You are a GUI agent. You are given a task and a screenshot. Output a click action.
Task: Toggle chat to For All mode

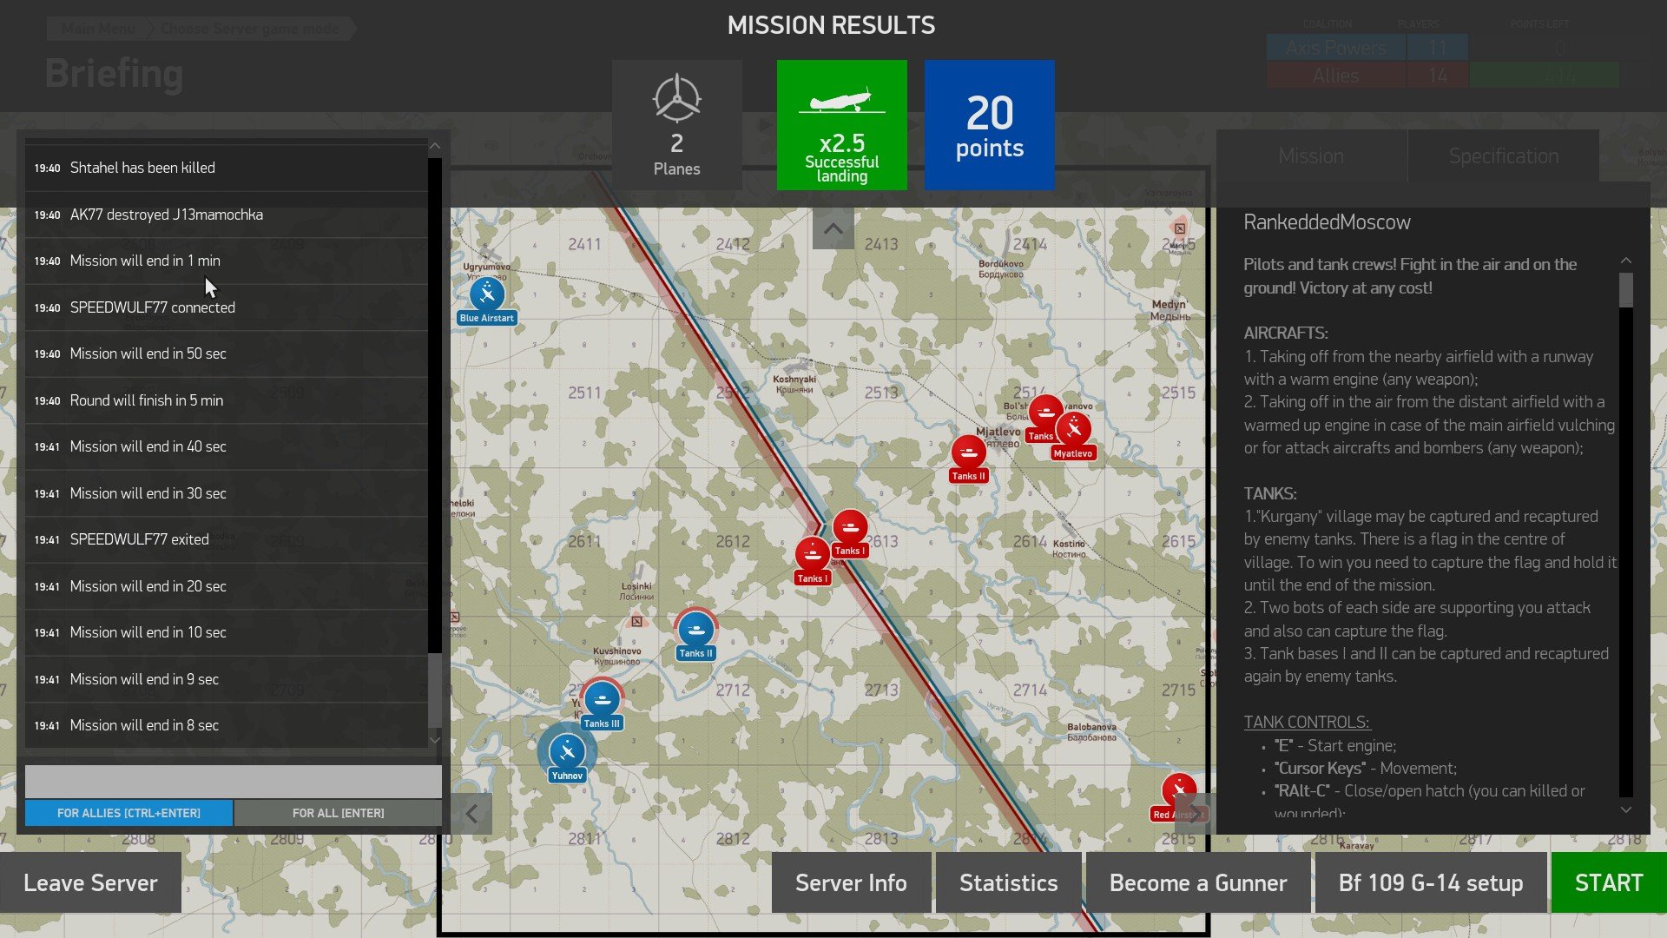[x=338, y=813]
